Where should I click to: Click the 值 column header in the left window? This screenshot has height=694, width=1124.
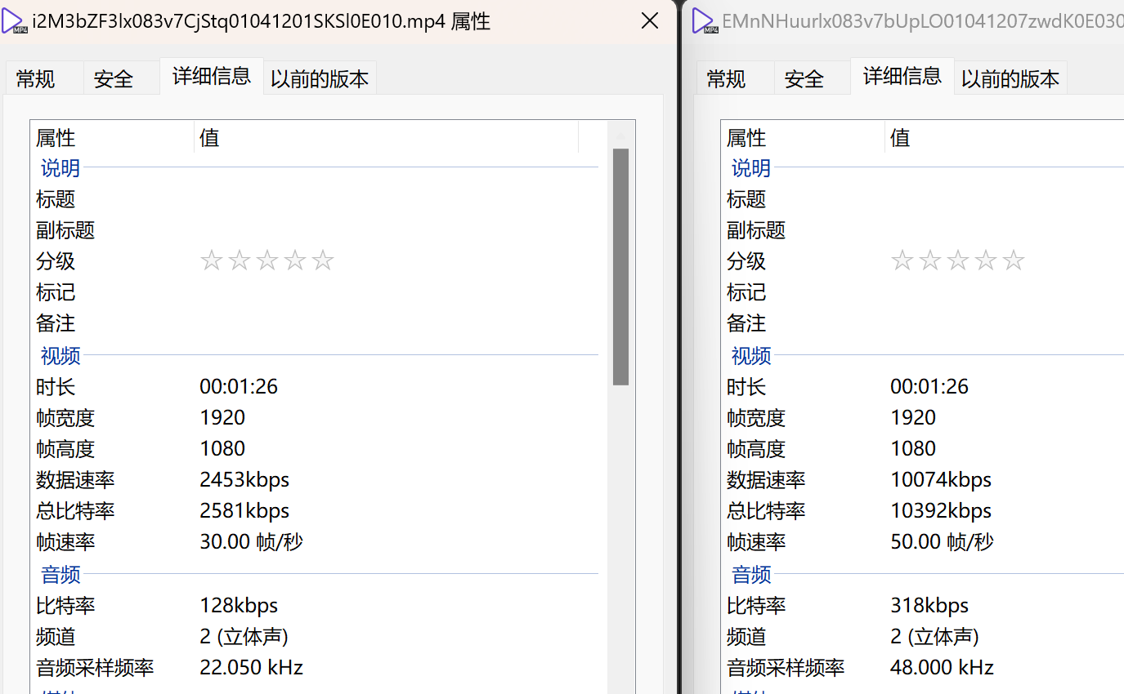point(387,137)
